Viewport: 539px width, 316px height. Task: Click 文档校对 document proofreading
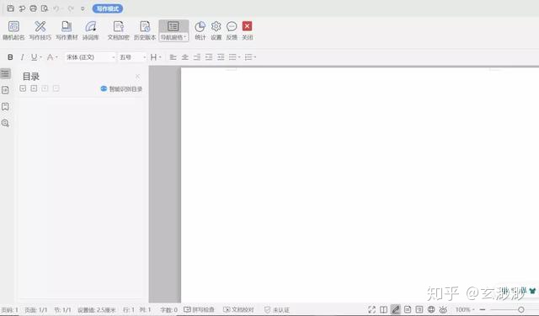(x=238, y=310)
